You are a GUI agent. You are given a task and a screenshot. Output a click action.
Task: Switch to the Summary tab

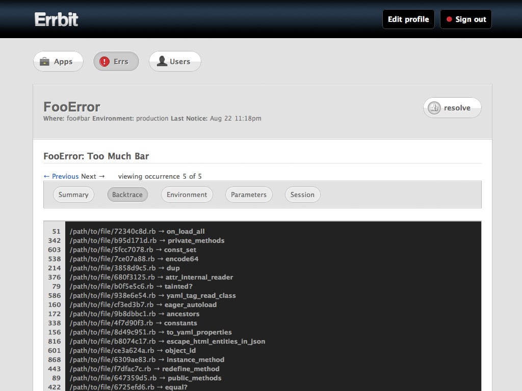point(73,194)
